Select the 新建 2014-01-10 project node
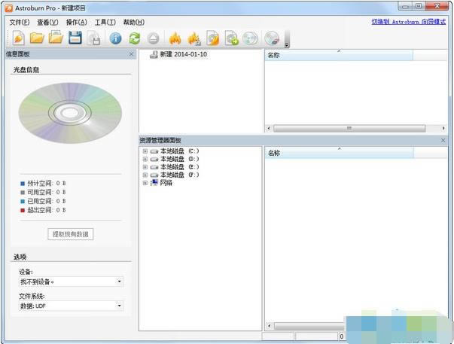454x344 pixels. tap(178, 54)
